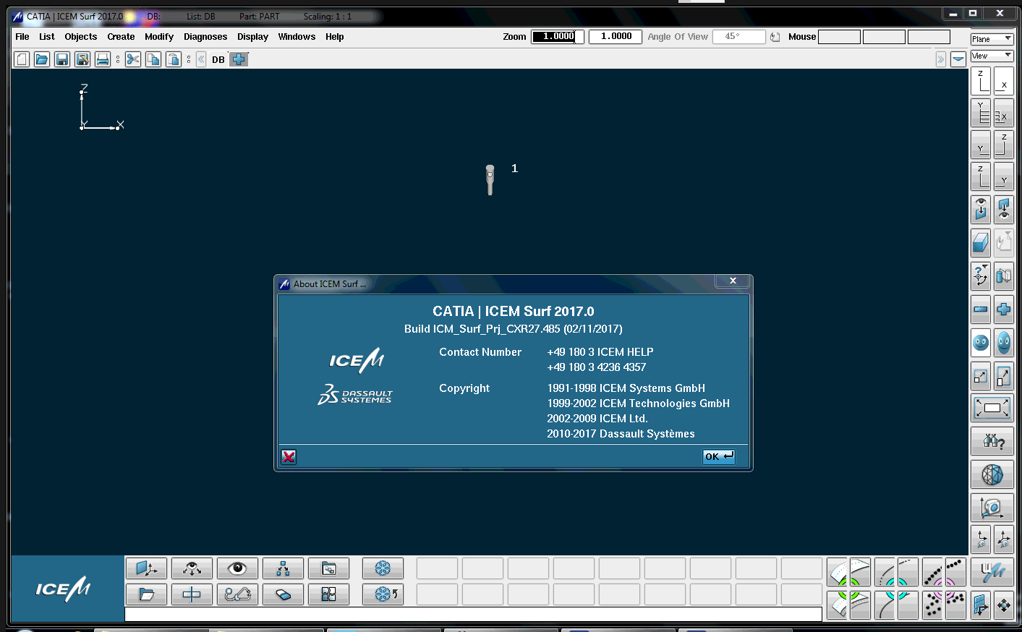Click the hierarchy tree icon in the bottom panel

point(283,568)
